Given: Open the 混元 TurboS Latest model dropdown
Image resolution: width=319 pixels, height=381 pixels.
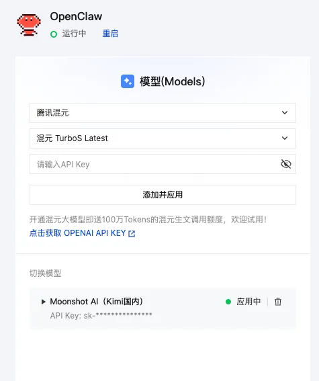Looking at the screenshot, I should tap(163, 138).
